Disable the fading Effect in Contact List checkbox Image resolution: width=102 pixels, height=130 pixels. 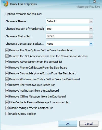tap(7, 108)
